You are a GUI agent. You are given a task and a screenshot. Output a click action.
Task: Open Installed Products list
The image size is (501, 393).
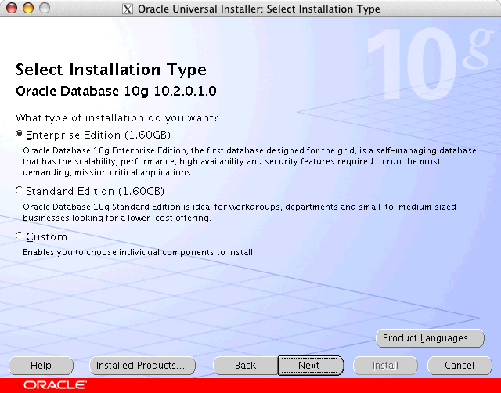tap(140, 366)
